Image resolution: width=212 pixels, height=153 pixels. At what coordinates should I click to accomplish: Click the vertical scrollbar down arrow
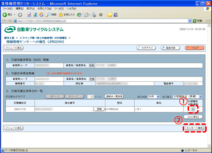[x=209, y=146]
